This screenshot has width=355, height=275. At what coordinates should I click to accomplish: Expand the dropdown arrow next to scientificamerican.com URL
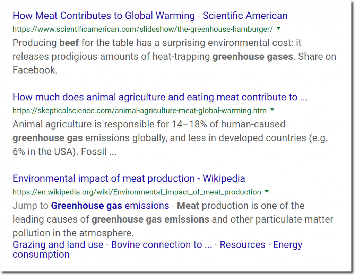(279, 28)
